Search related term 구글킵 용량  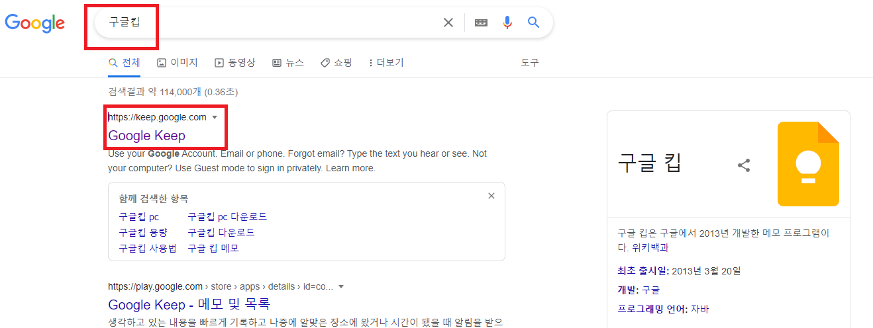[143, 233]
